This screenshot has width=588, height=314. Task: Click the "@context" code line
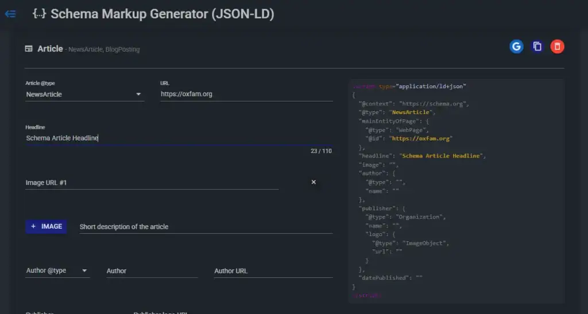413,104
